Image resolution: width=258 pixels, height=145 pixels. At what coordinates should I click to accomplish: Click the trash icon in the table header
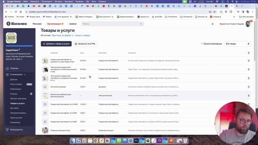pos(249,53)
